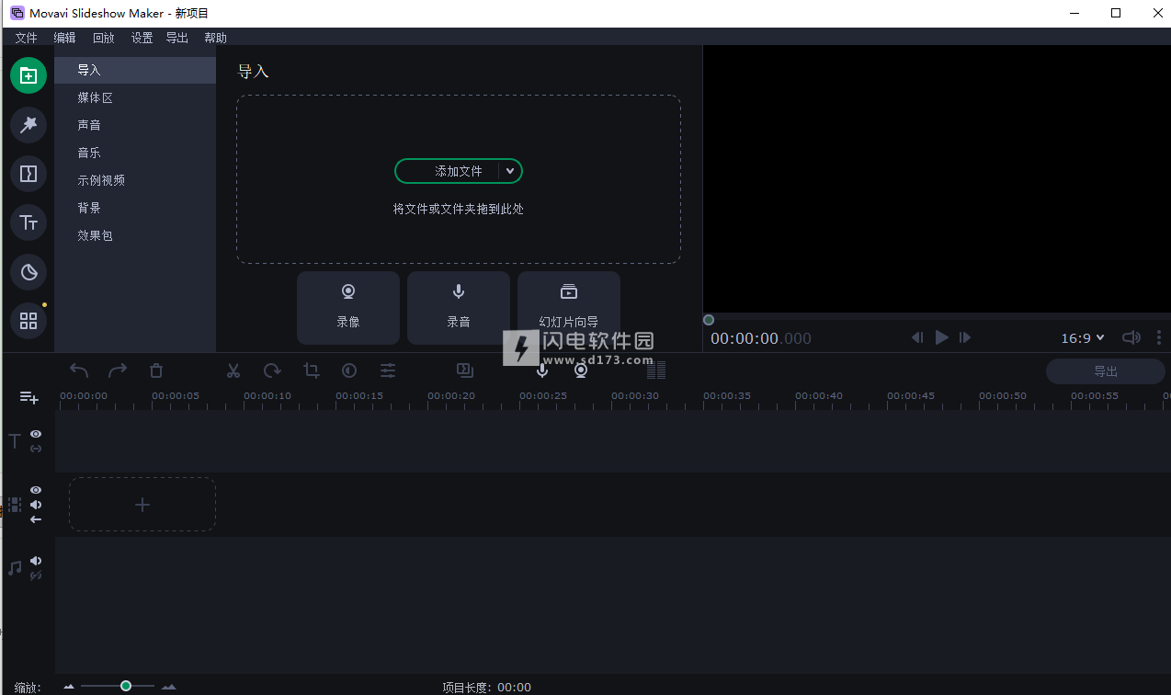Toggle audio track link icon
1171x695 pixels.
[x=36, y=575]
